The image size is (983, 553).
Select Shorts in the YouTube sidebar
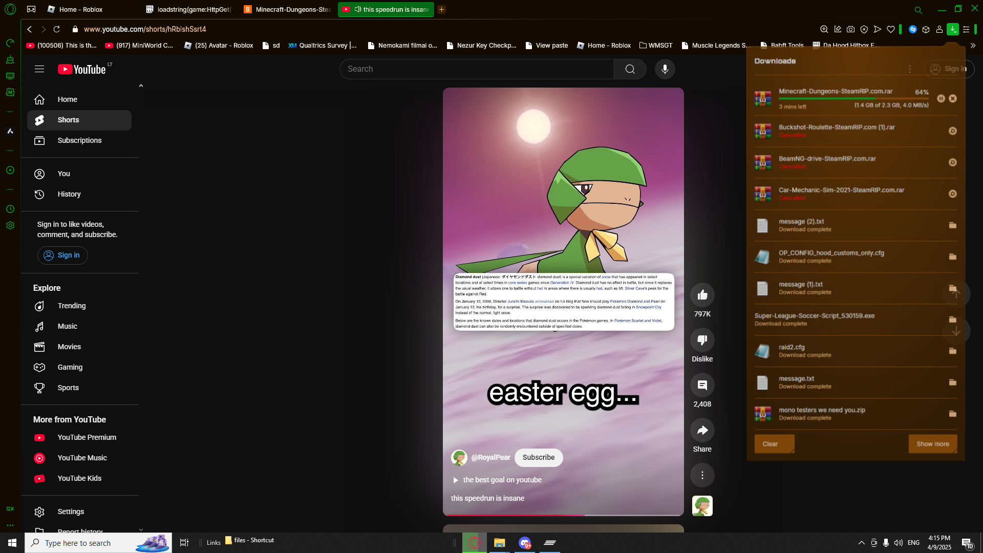(x=79, y=120)
